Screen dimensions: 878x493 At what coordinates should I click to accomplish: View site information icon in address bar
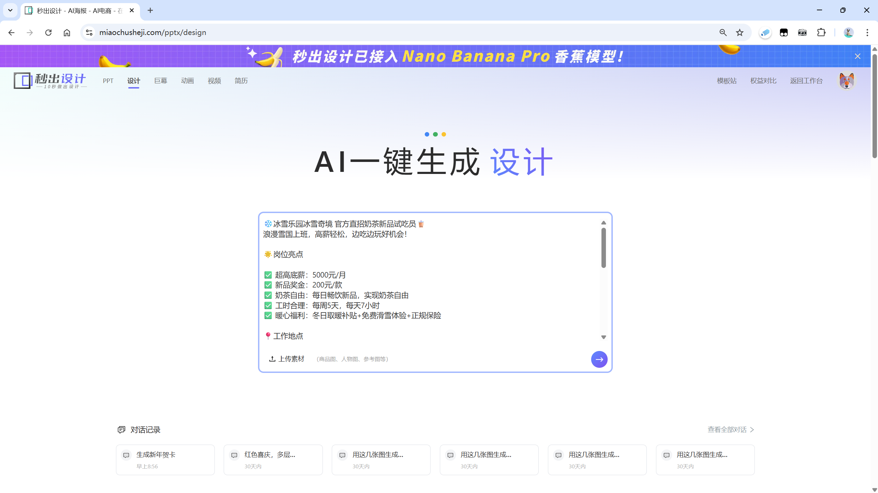coord(89,33)
